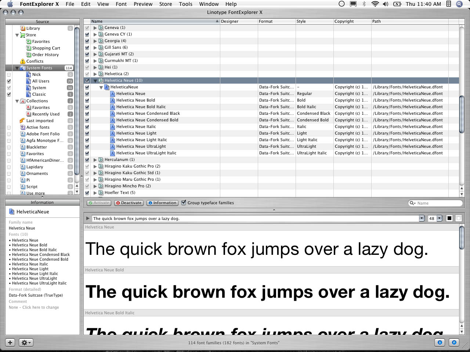The width and height of the screenshot is (470, 352).
Task: Click the Helvetica Neue Light font icon
Action: click(113, 133)
